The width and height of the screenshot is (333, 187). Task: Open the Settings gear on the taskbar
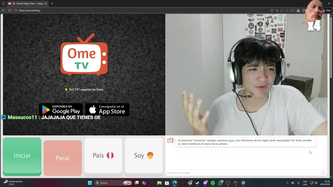(243, 183)
